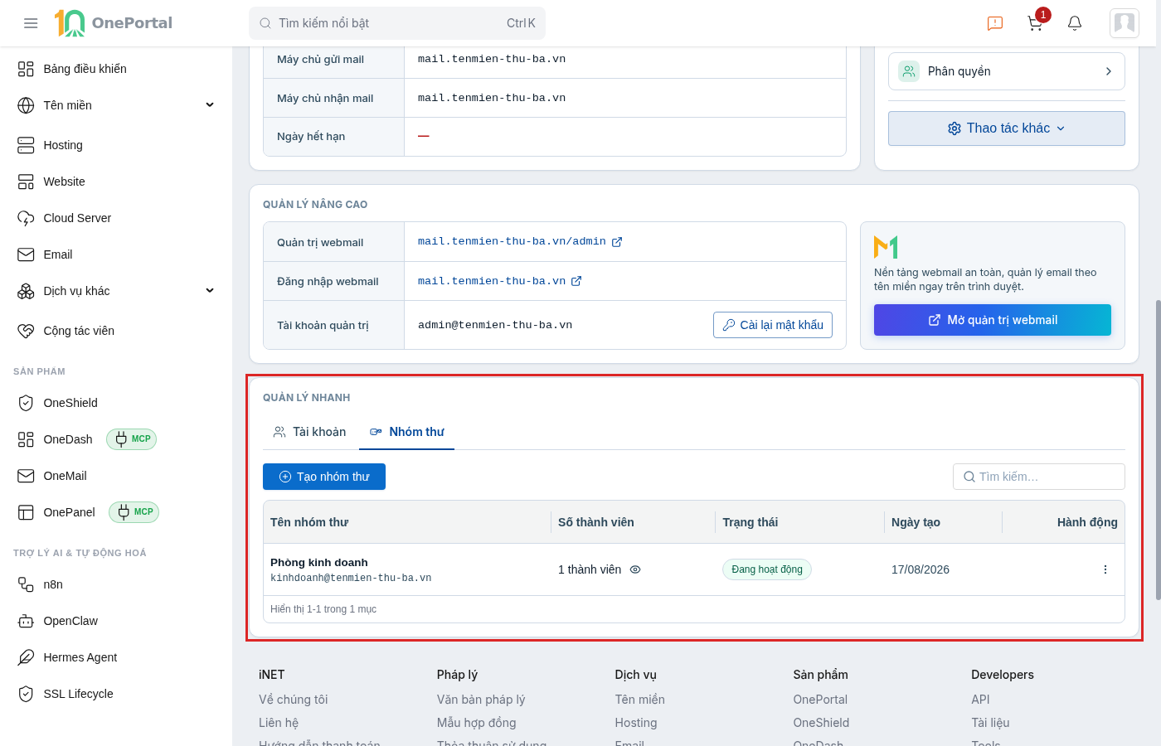Screen dimensions: 1161x746
Task: Click kinhdoanh@tenmien-thu-ba.vn address
Action: [351, 579]
